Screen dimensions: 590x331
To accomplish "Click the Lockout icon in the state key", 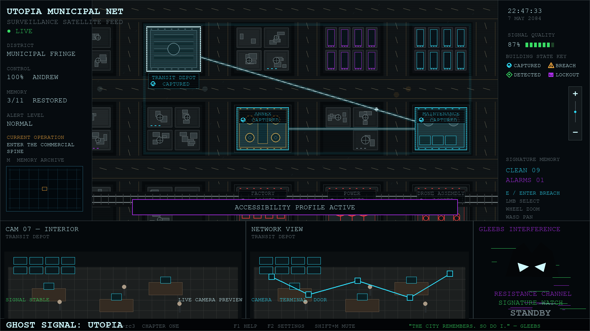I will pos(551,75).
